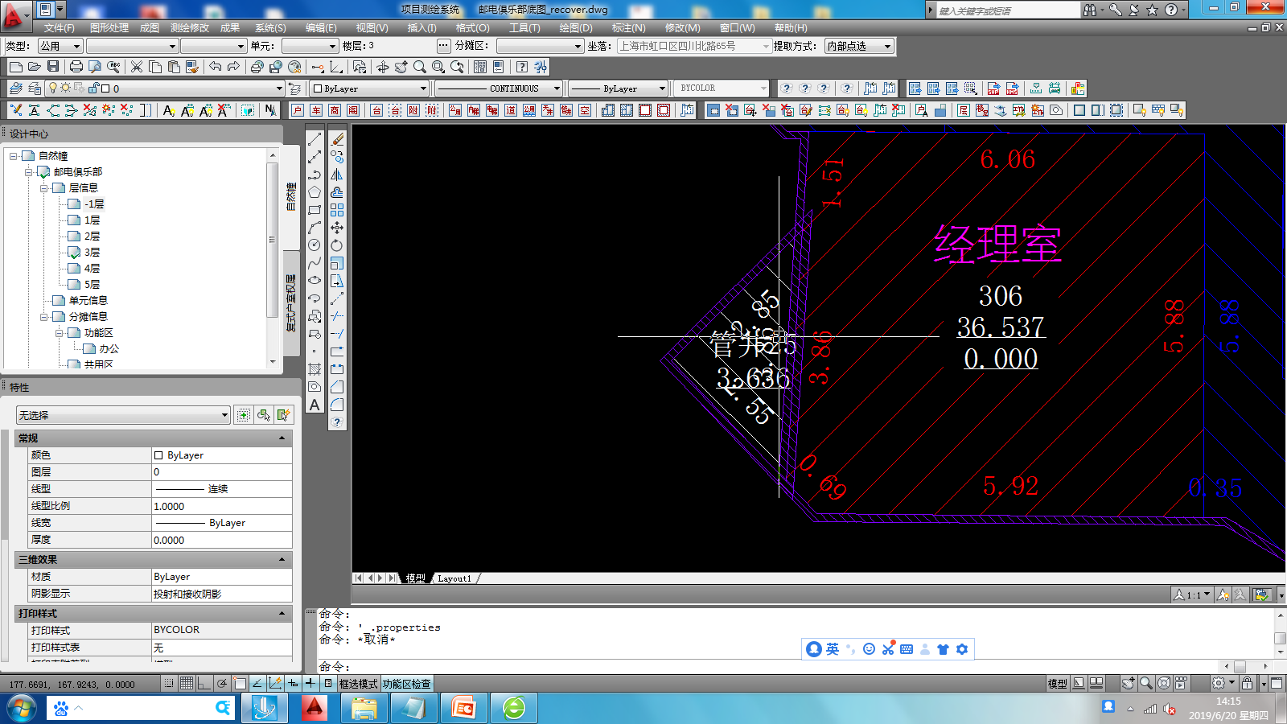Toggle the ortho mode status button

click(x=204, y=683)
